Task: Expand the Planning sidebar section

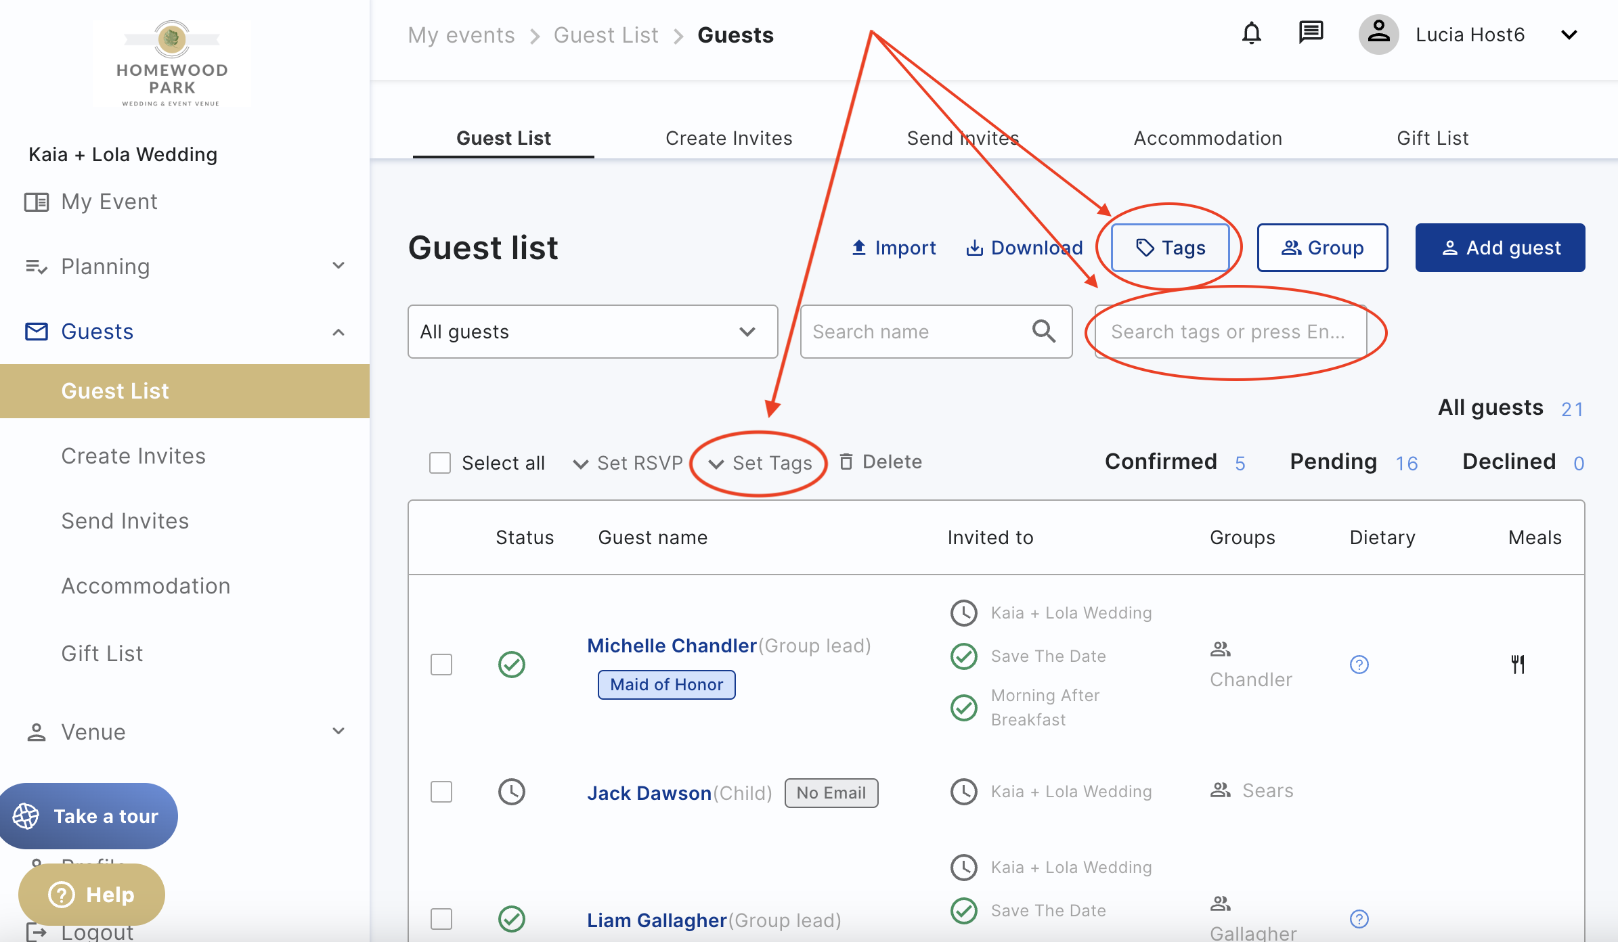Action: click(338, 266)
